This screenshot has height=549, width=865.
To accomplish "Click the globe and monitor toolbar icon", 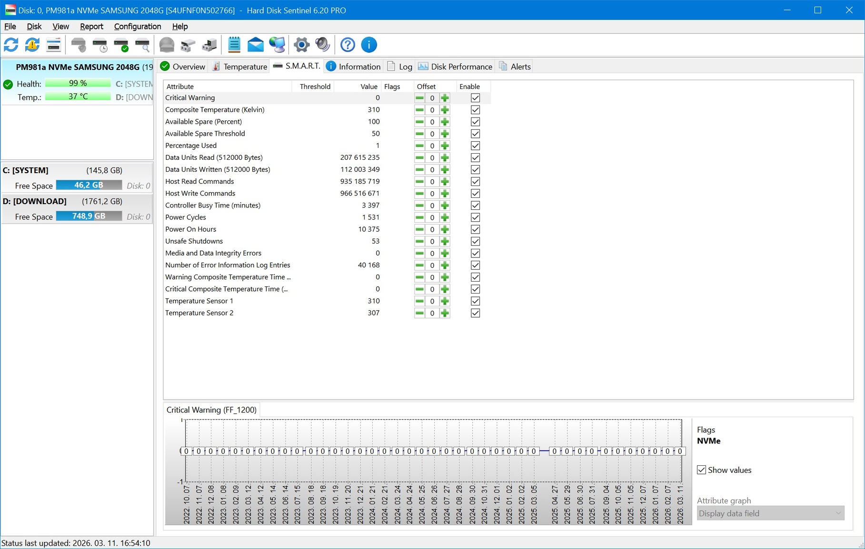I will 277,45.
